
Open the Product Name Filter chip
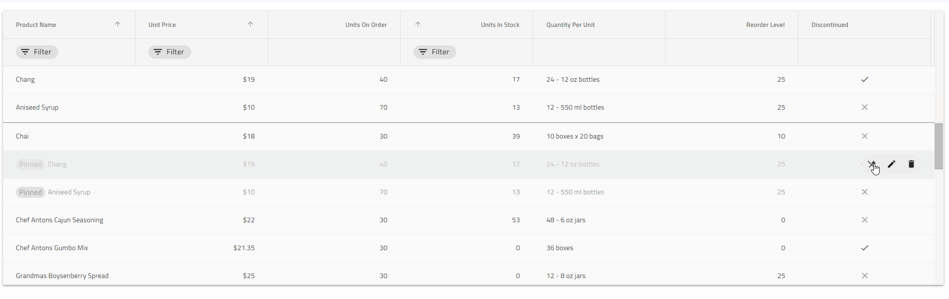tap(37, 52)
